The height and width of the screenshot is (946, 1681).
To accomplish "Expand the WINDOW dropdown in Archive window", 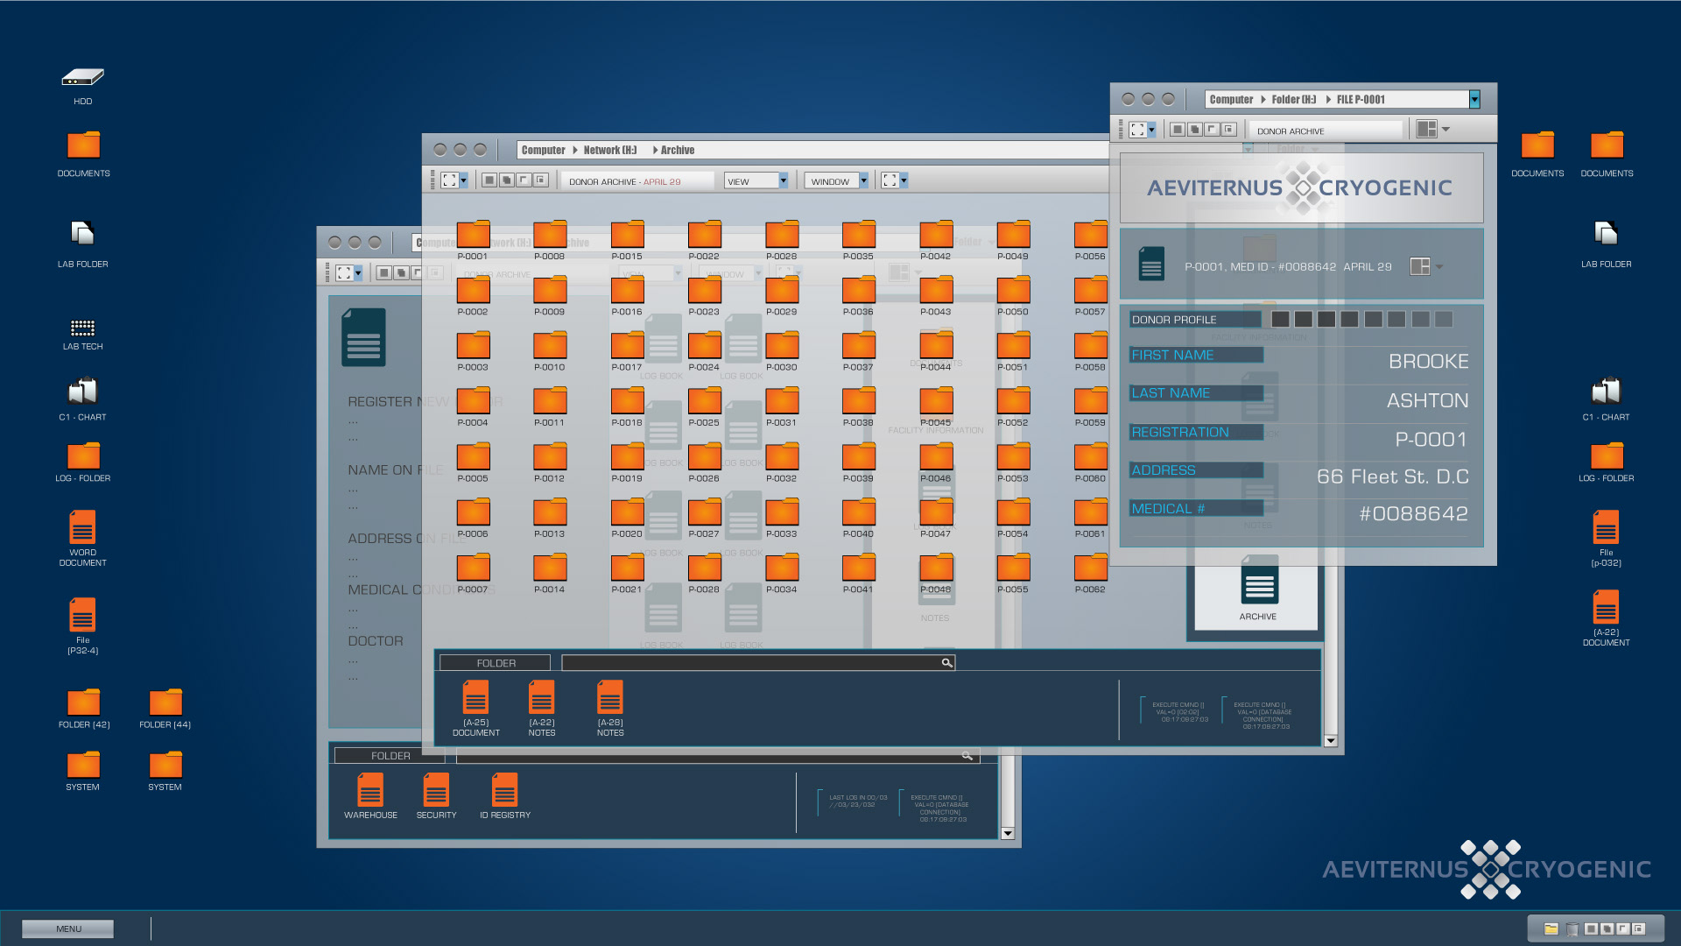I will 863,181.
